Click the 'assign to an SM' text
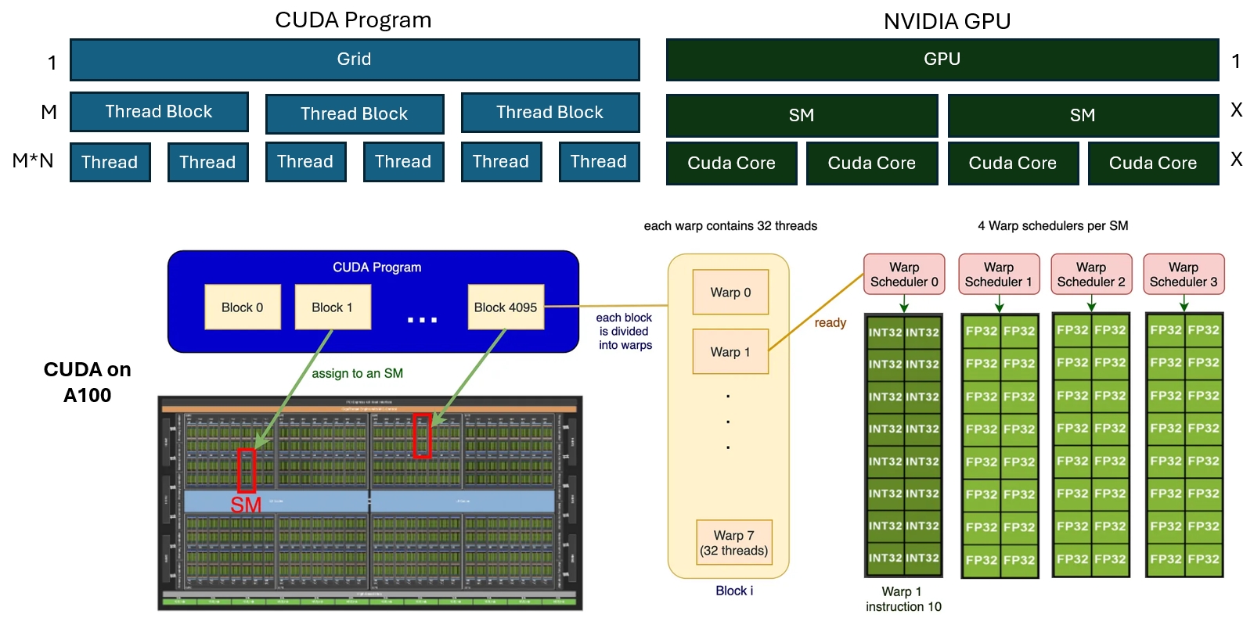 (x=357, y=374)
